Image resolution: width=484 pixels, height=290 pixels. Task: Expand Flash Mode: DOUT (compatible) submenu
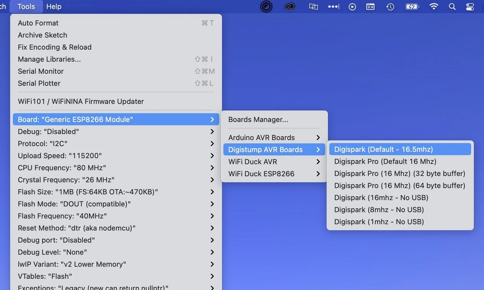[x=116, y=204]
